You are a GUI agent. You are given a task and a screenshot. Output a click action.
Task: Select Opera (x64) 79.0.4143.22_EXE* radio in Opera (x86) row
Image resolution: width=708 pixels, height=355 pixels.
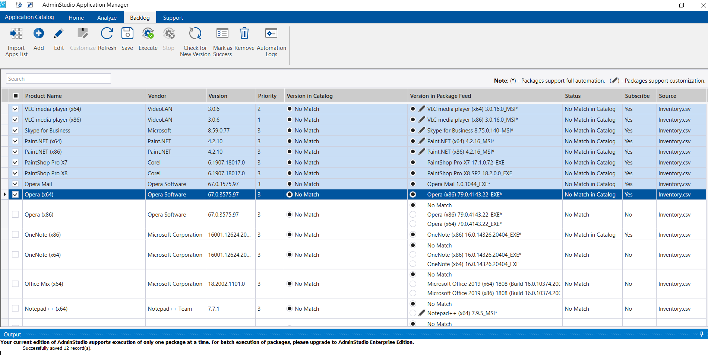point(413,224)
